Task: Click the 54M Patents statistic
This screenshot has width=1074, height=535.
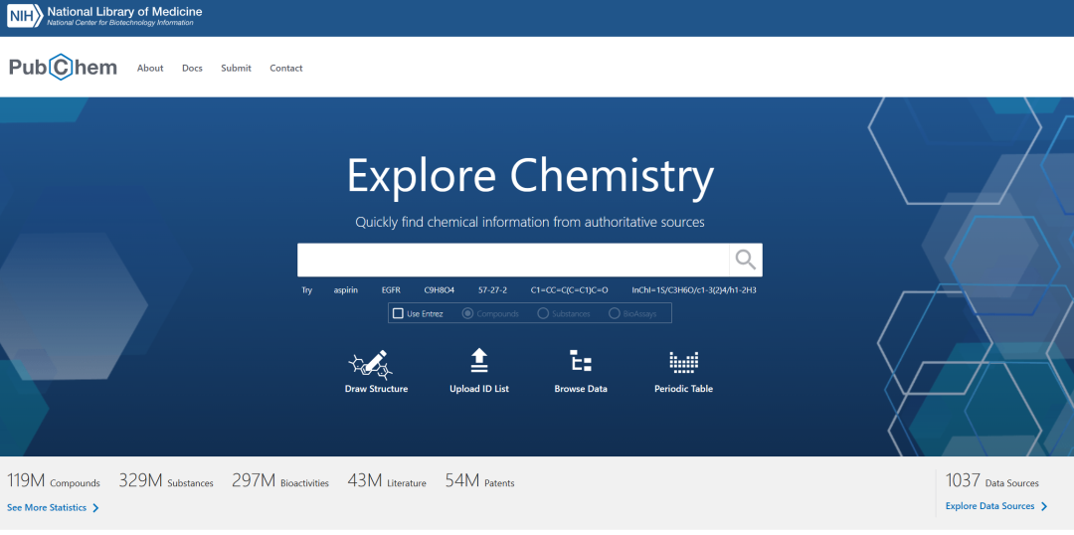Action: coord(480,481)
